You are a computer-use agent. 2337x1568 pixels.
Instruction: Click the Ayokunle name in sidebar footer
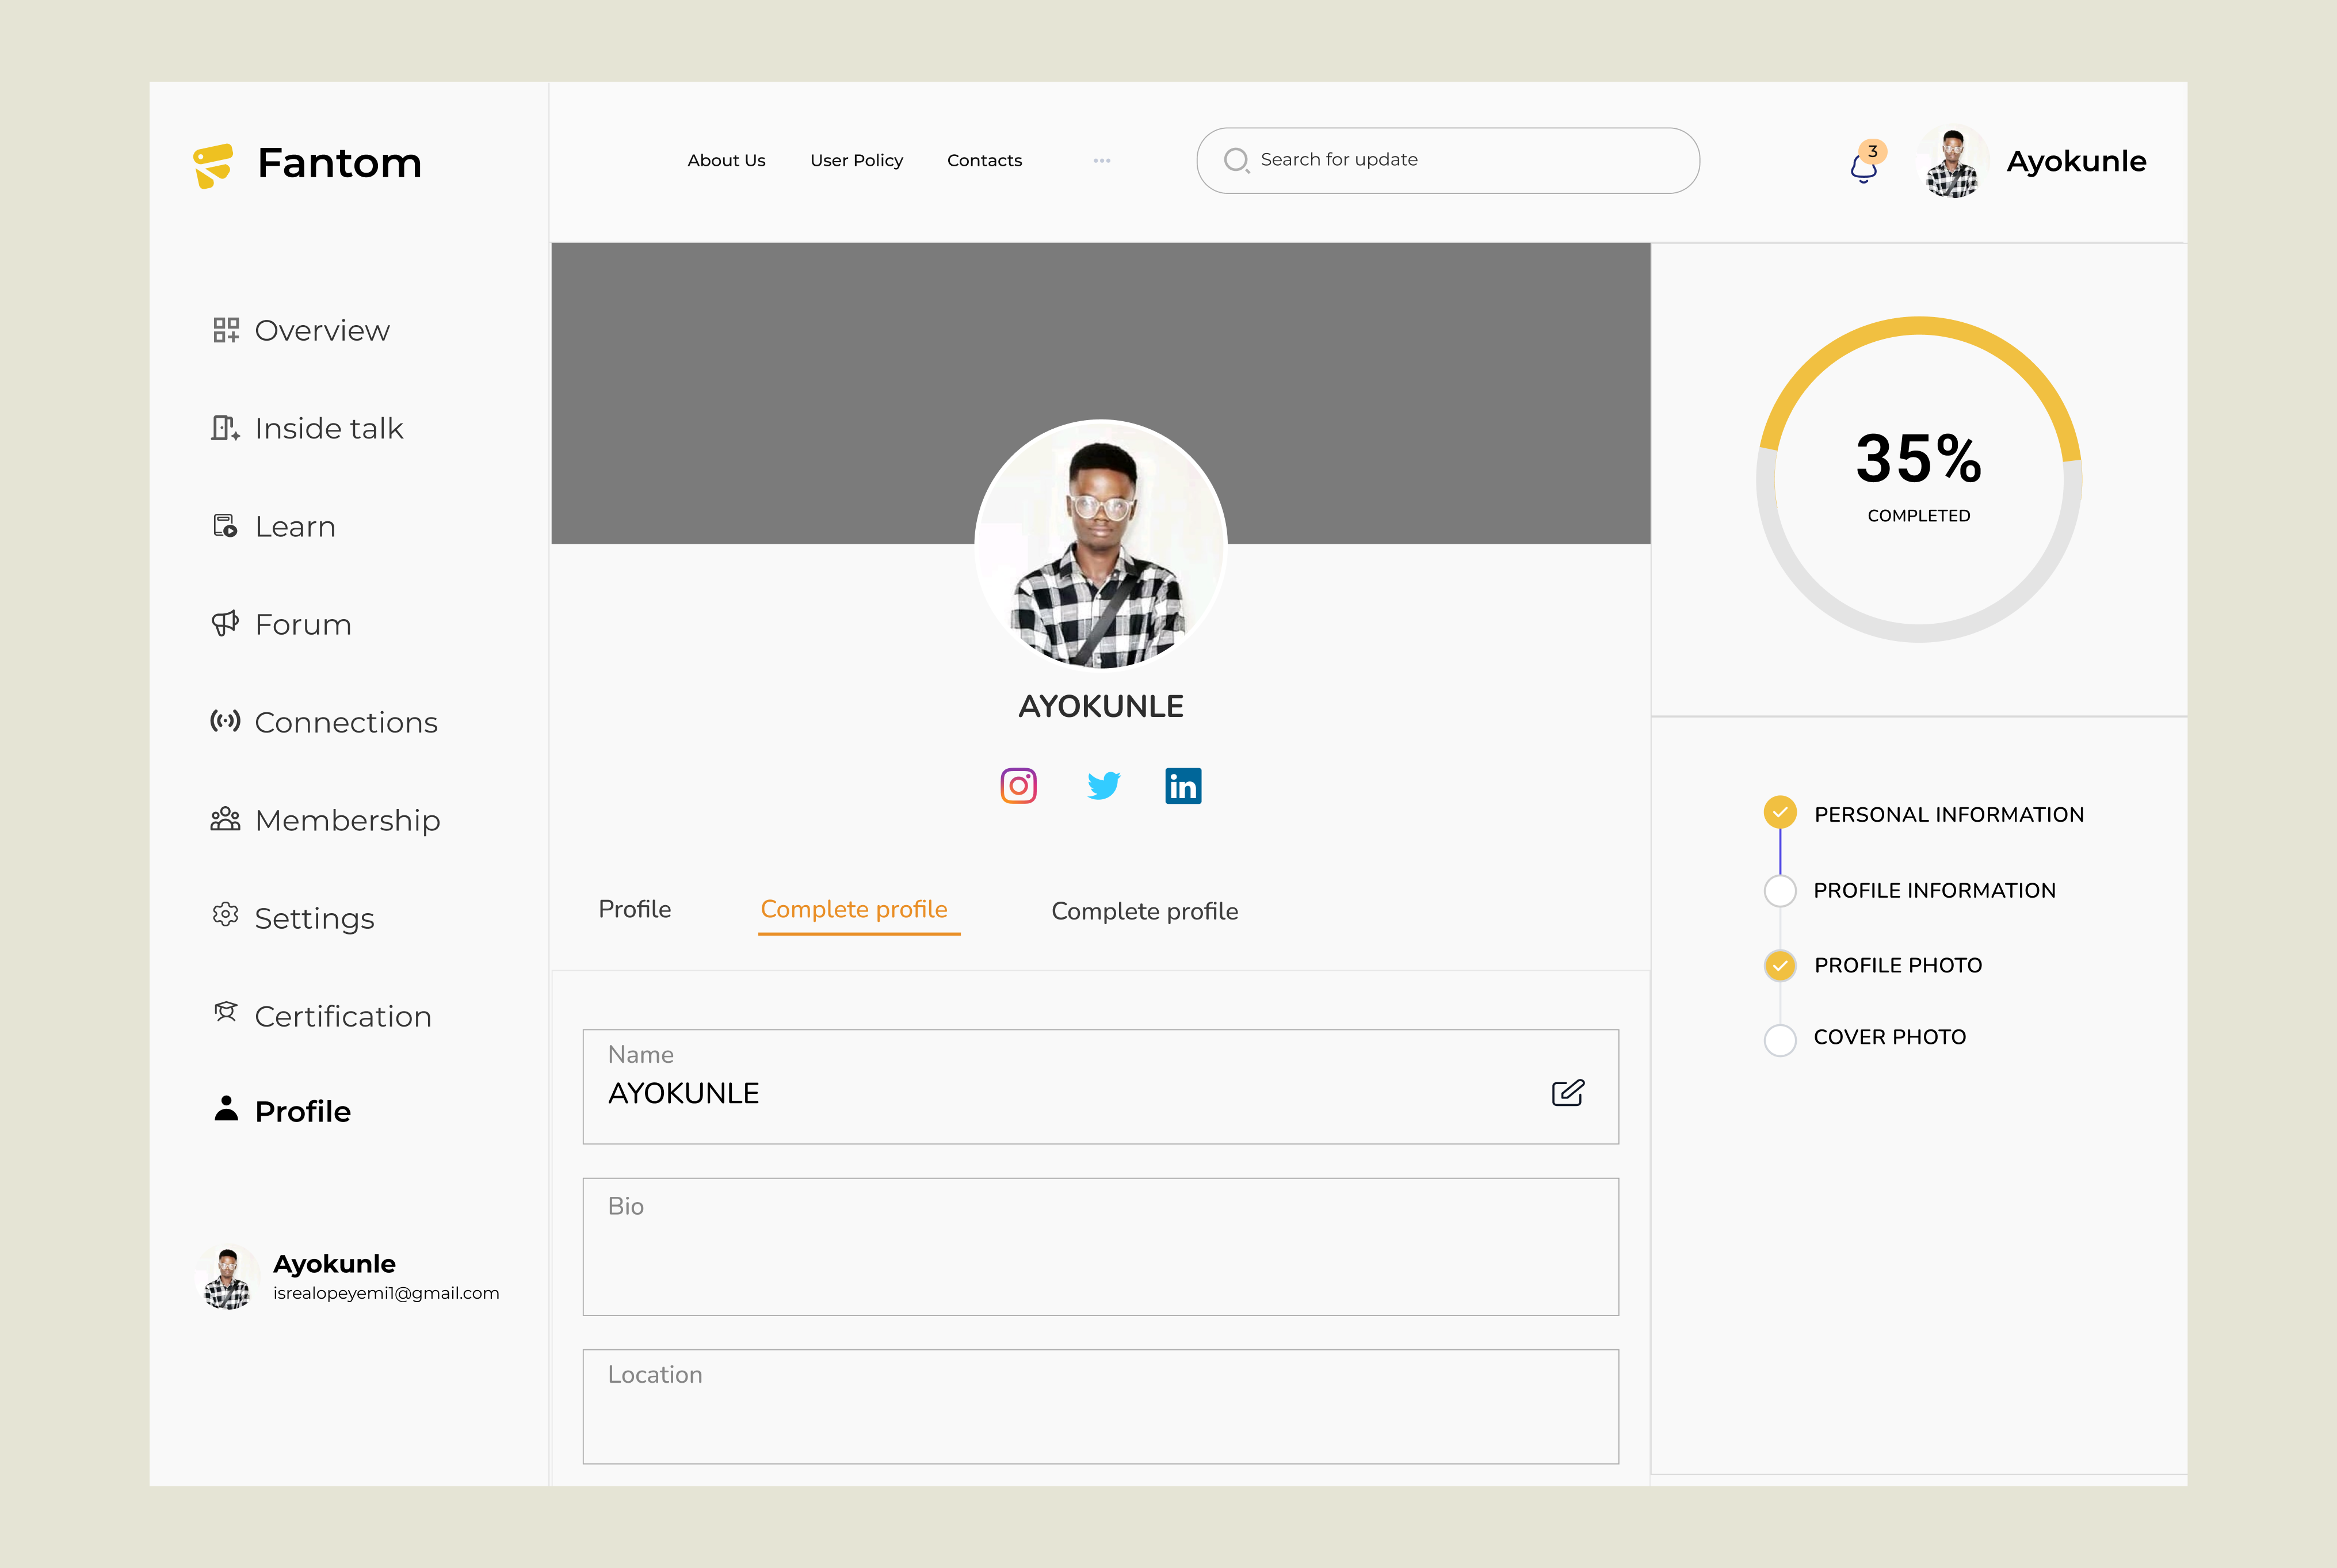(x=334, y=1264)
